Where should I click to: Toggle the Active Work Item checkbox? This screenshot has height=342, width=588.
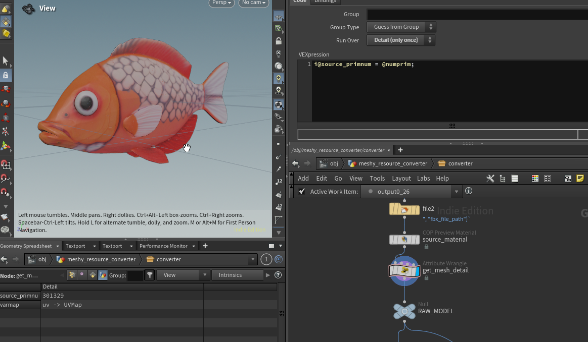point(301,192)
